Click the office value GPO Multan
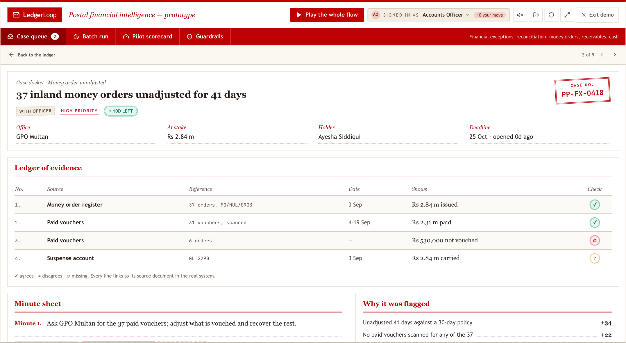The width and height of the screenshot is (626, 343). click(32, 137)
